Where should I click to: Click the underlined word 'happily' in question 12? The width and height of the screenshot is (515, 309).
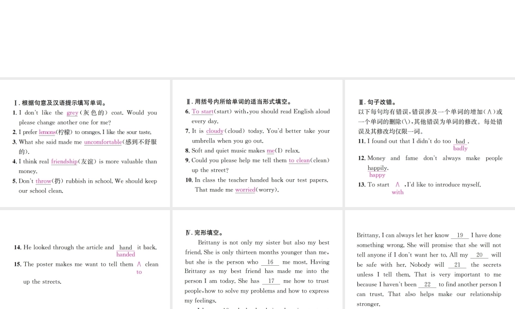click(x=377, y=168)
